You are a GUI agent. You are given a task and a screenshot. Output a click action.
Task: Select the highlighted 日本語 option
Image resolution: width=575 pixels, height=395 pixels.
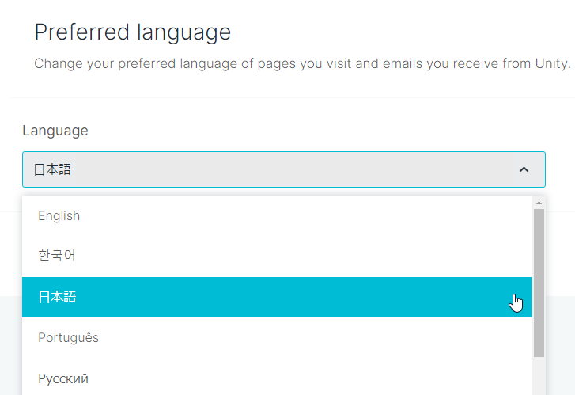pos(57,297)
